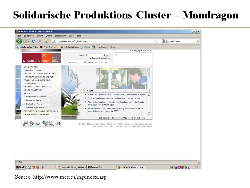Viewport: 250px width, 188px height.
Task: Open the Lesezeichen menu
Action: [60, 36]
